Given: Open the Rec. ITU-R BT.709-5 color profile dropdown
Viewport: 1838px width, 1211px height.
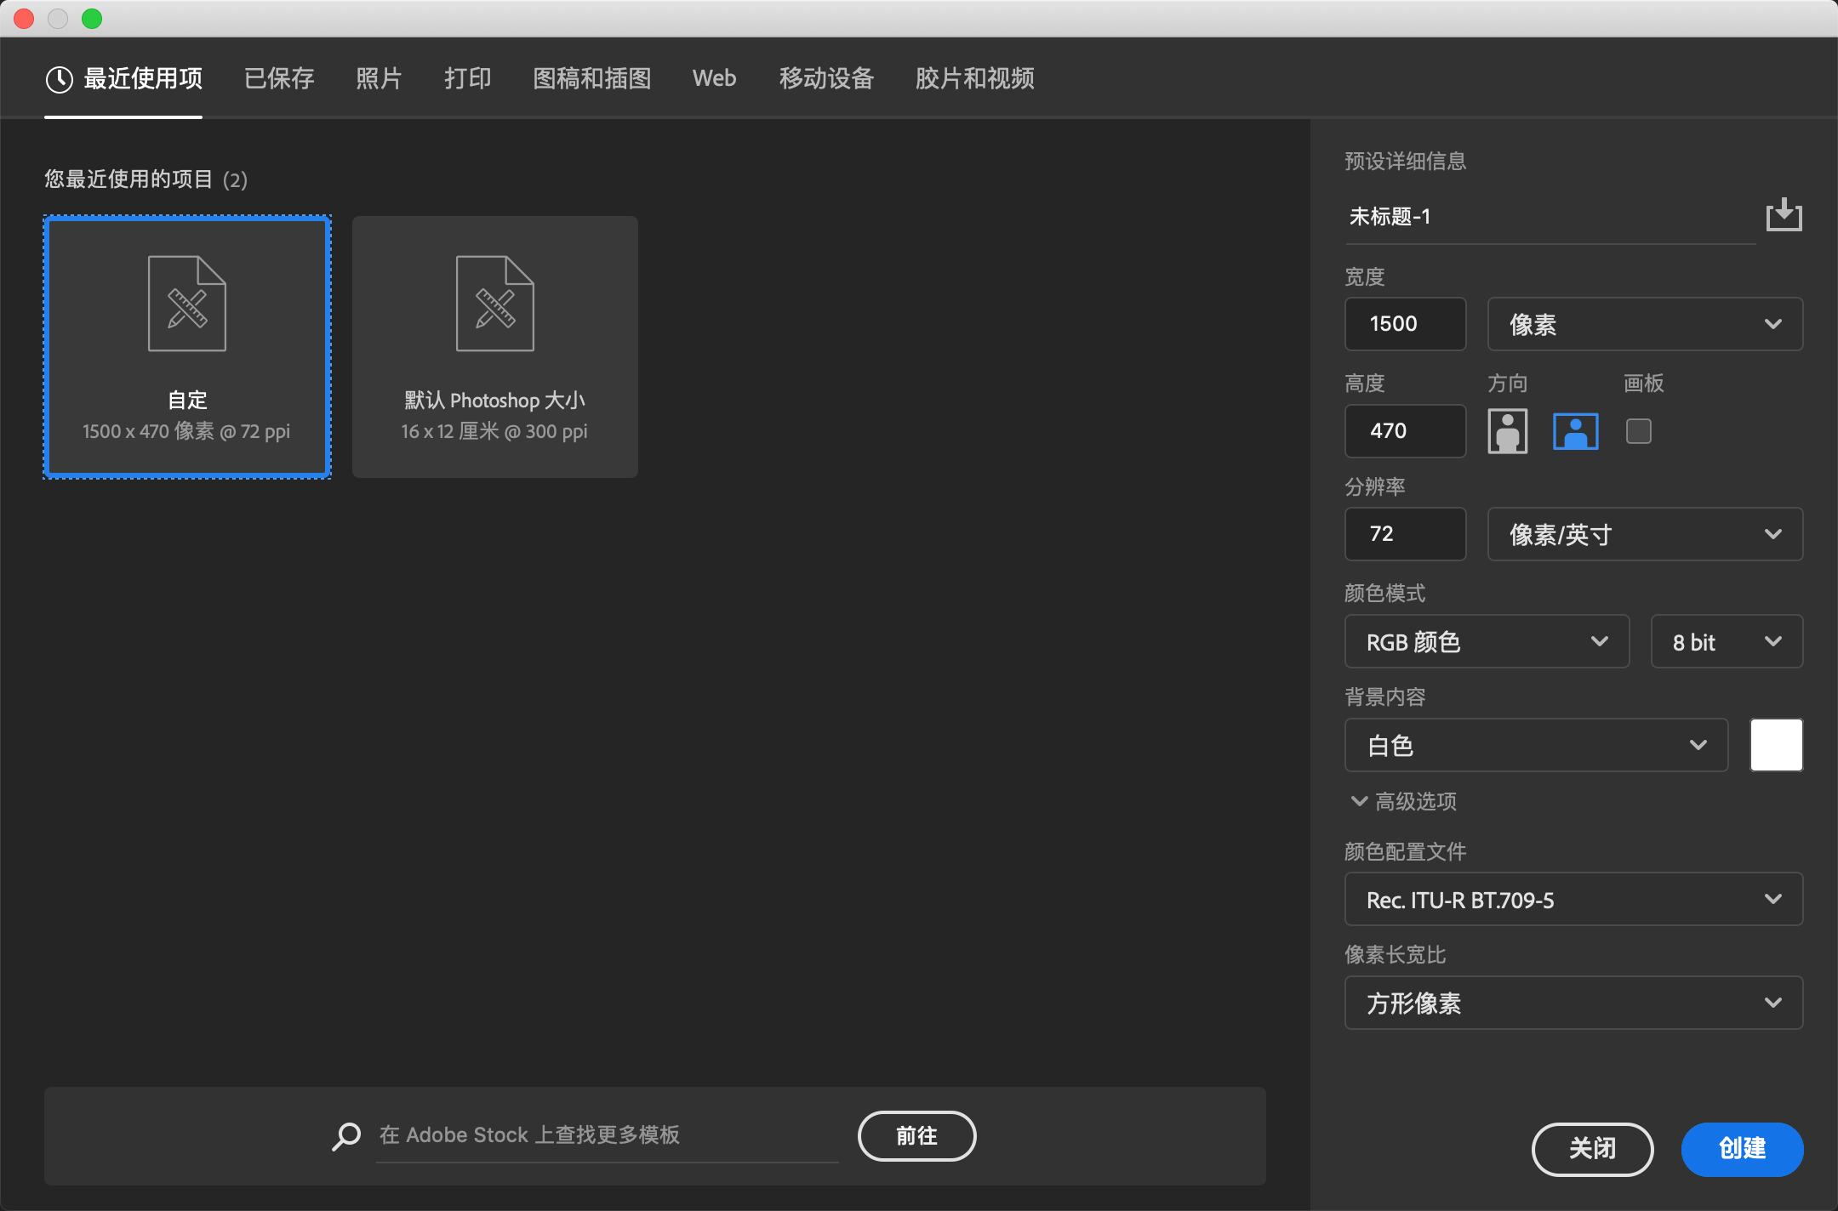Looking at the screenshot, I should (1573, 899).
